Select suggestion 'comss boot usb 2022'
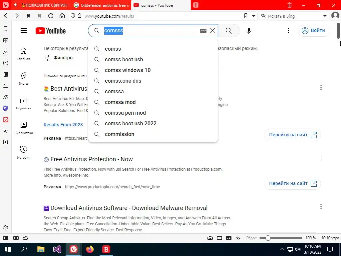The height and width of the screenshot is (256, 341). pos(153,123)
